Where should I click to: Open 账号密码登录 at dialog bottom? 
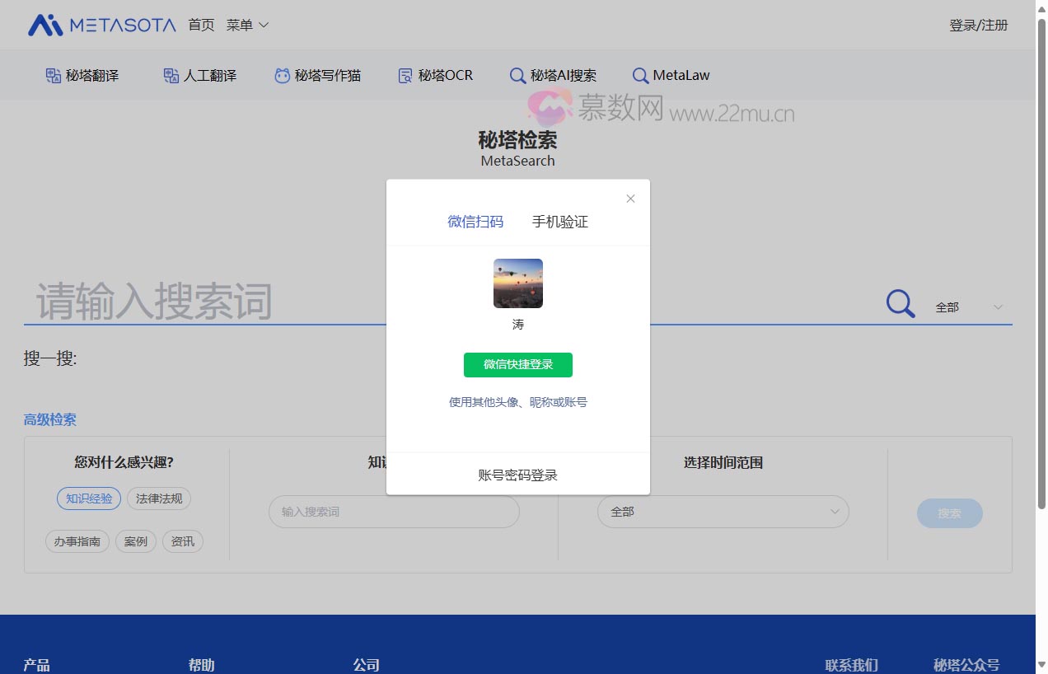[x=517, y=474]
